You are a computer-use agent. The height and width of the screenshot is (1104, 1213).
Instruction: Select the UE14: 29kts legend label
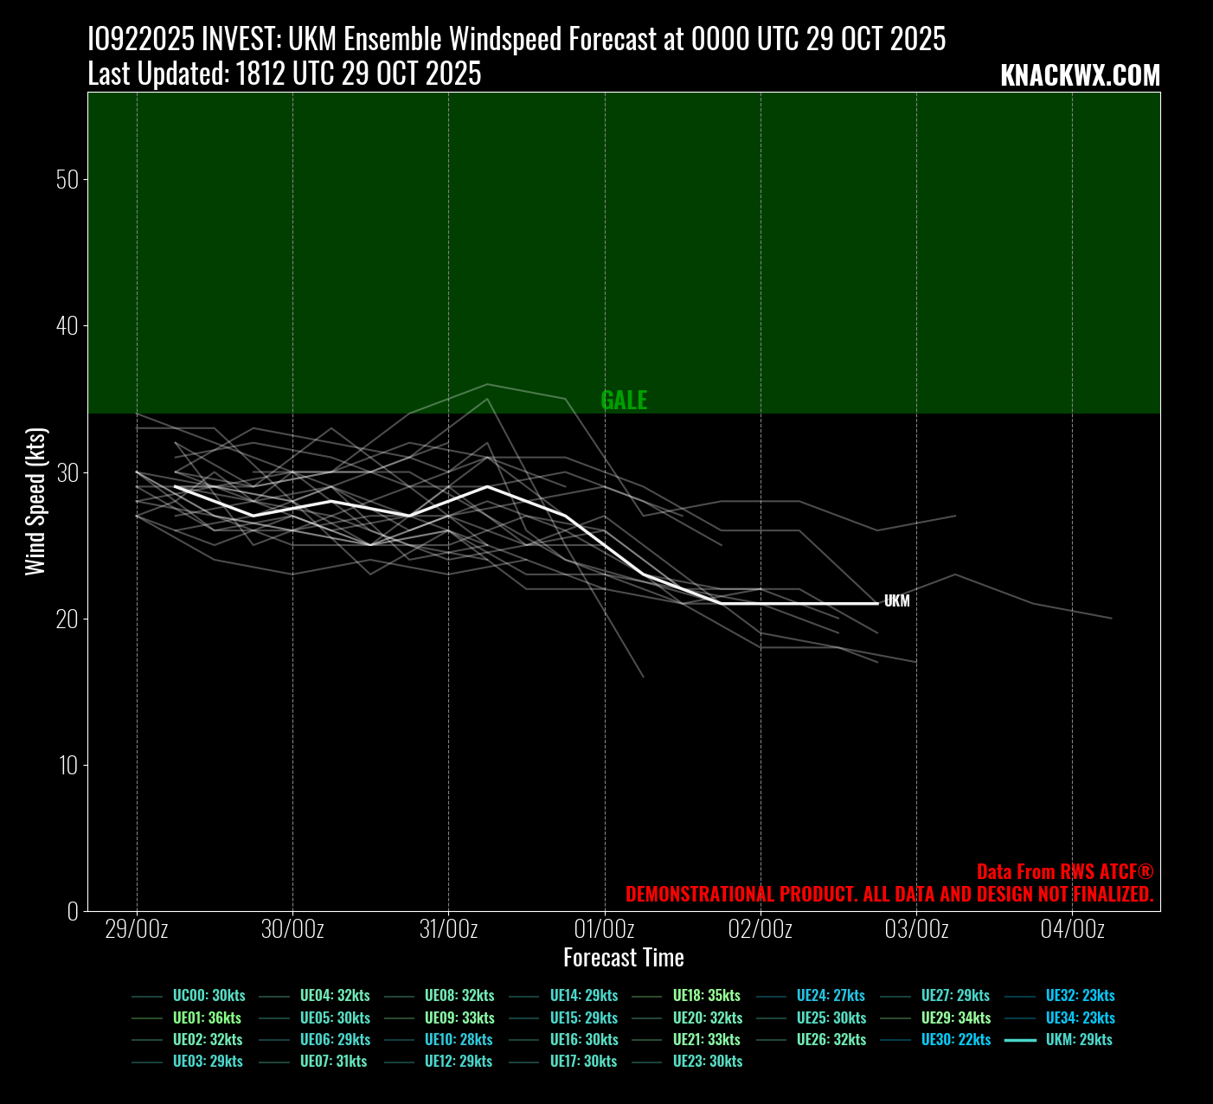(x=584, y=996)
